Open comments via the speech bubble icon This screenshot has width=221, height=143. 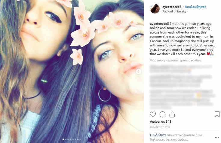pos(162,114)
